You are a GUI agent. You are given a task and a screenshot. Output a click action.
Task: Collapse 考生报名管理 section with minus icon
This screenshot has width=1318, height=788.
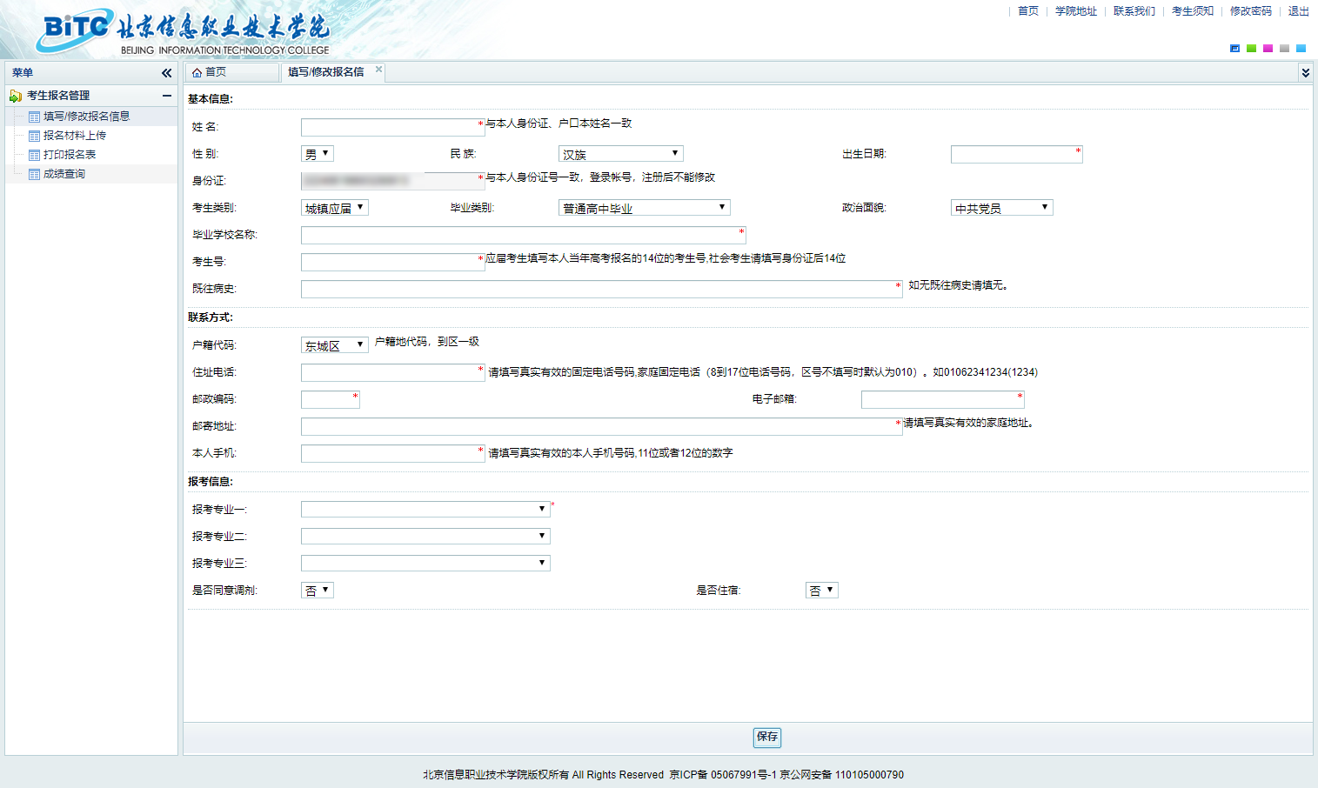tap(166, 96)
